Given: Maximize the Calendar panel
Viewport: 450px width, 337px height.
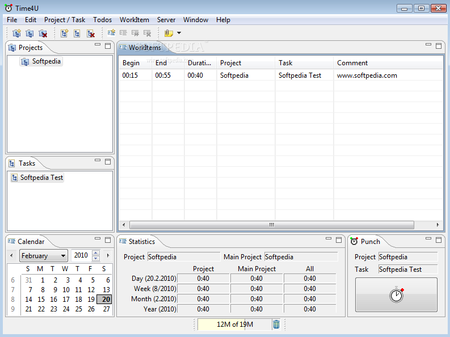Looking at the screenshot, I should (x=108, y=240).
